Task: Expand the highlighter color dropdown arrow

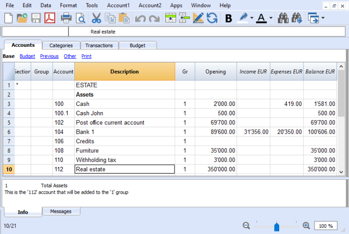Action: pos(252,18)
